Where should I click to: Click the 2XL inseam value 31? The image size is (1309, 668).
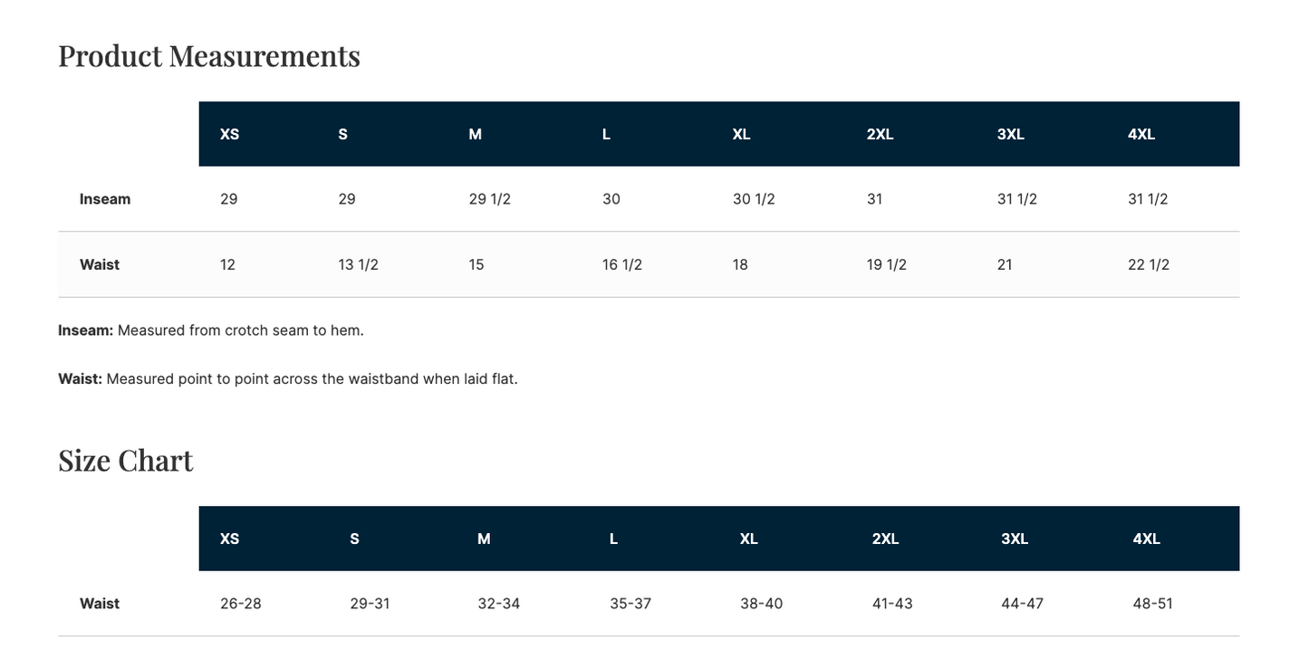[874, 199]
